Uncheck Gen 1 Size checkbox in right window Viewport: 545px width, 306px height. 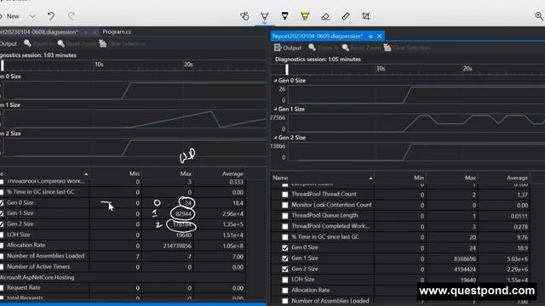285,258
